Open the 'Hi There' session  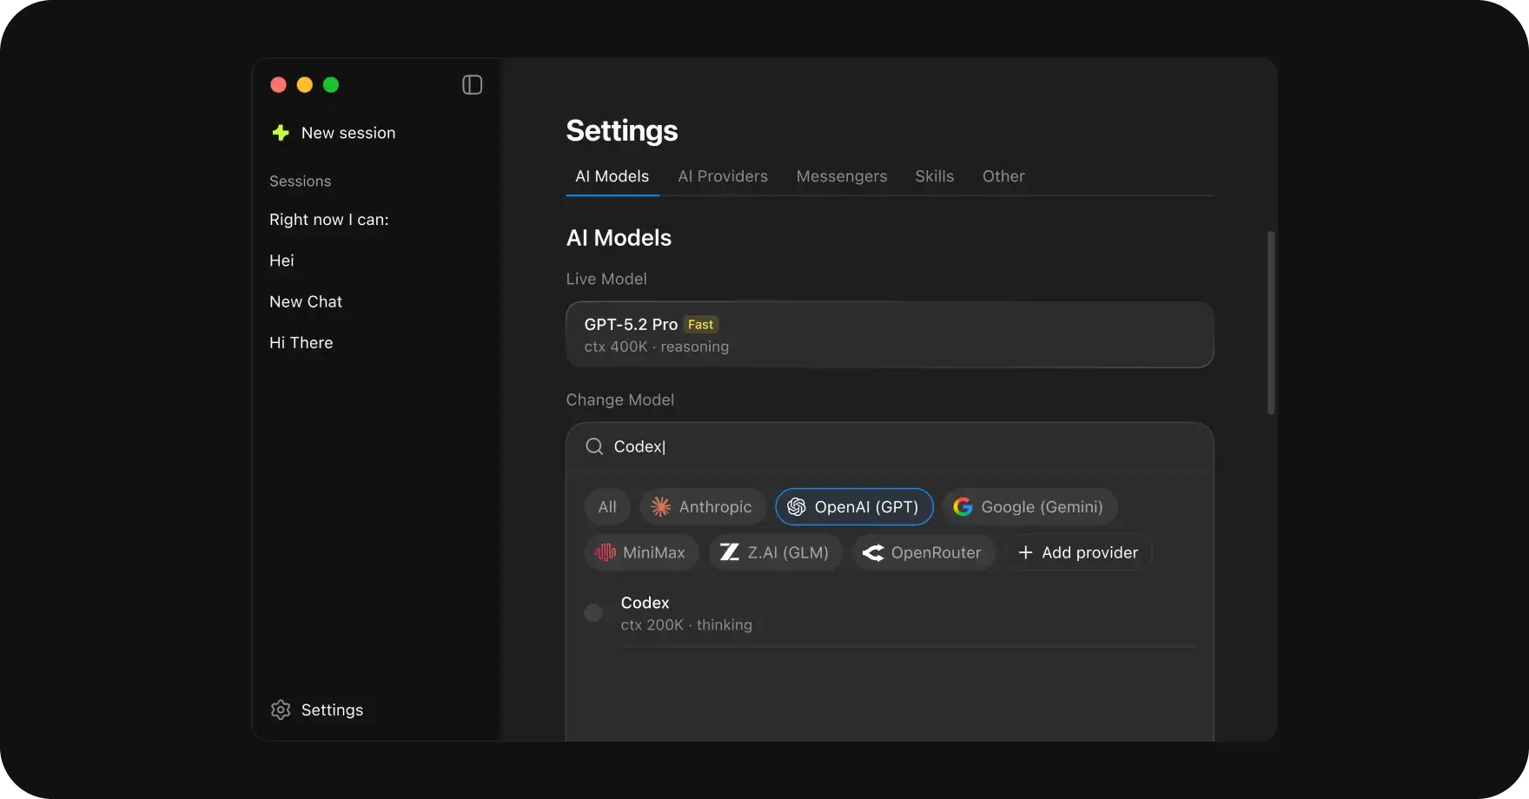(x=301, y=342)
